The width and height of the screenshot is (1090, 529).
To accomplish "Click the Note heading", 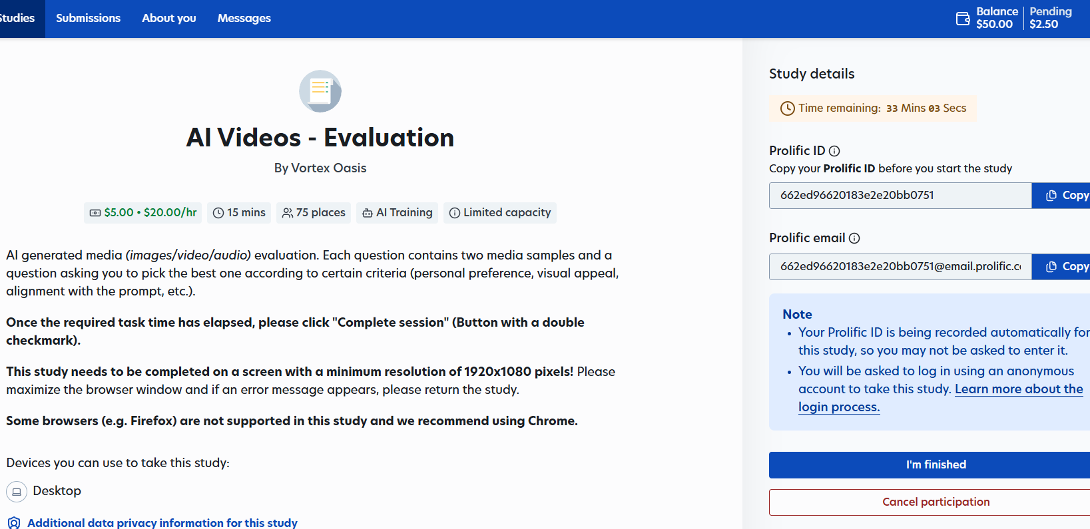I will coord(797,314).
